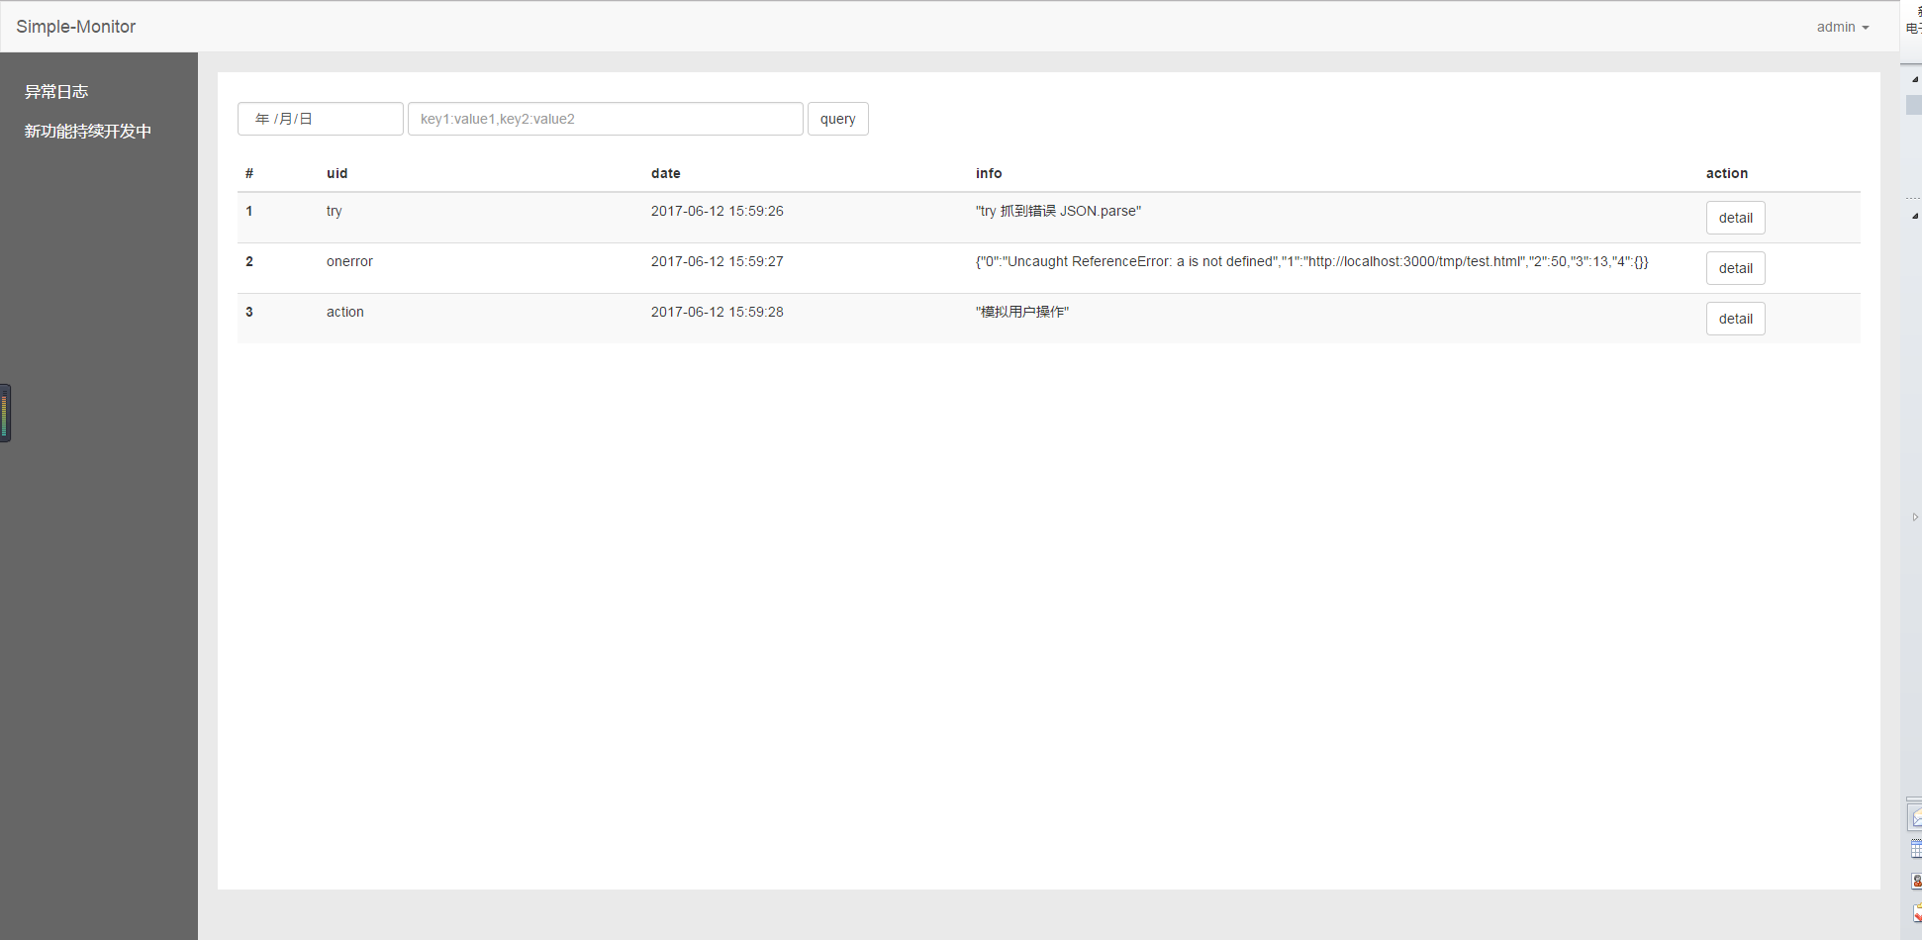Image resolution: width=1922 pixels, height=940 pixels.
Task: Select 新功能持续开发中 sidebar item
Action: pyautogui.click(x=88, y=131)
